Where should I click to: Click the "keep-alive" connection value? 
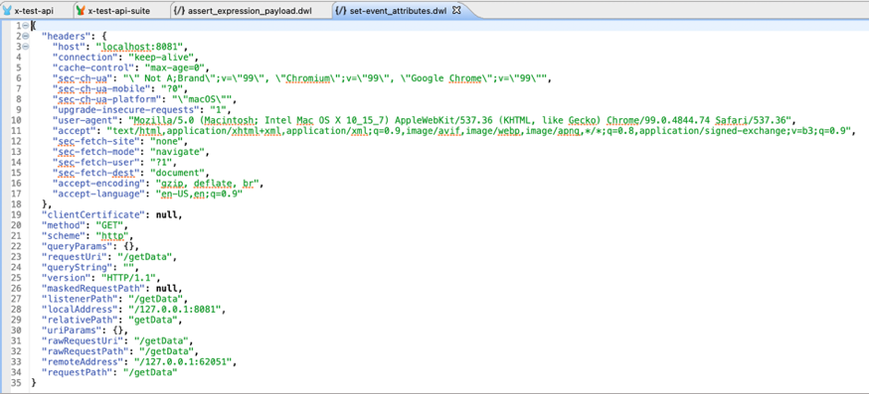click(161, 57)
